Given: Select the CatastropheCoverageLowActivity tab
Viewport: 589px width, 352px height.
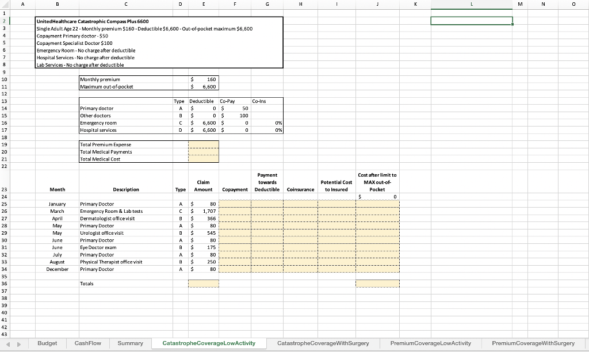Looking at the screenshot, I should pos(209,343).
